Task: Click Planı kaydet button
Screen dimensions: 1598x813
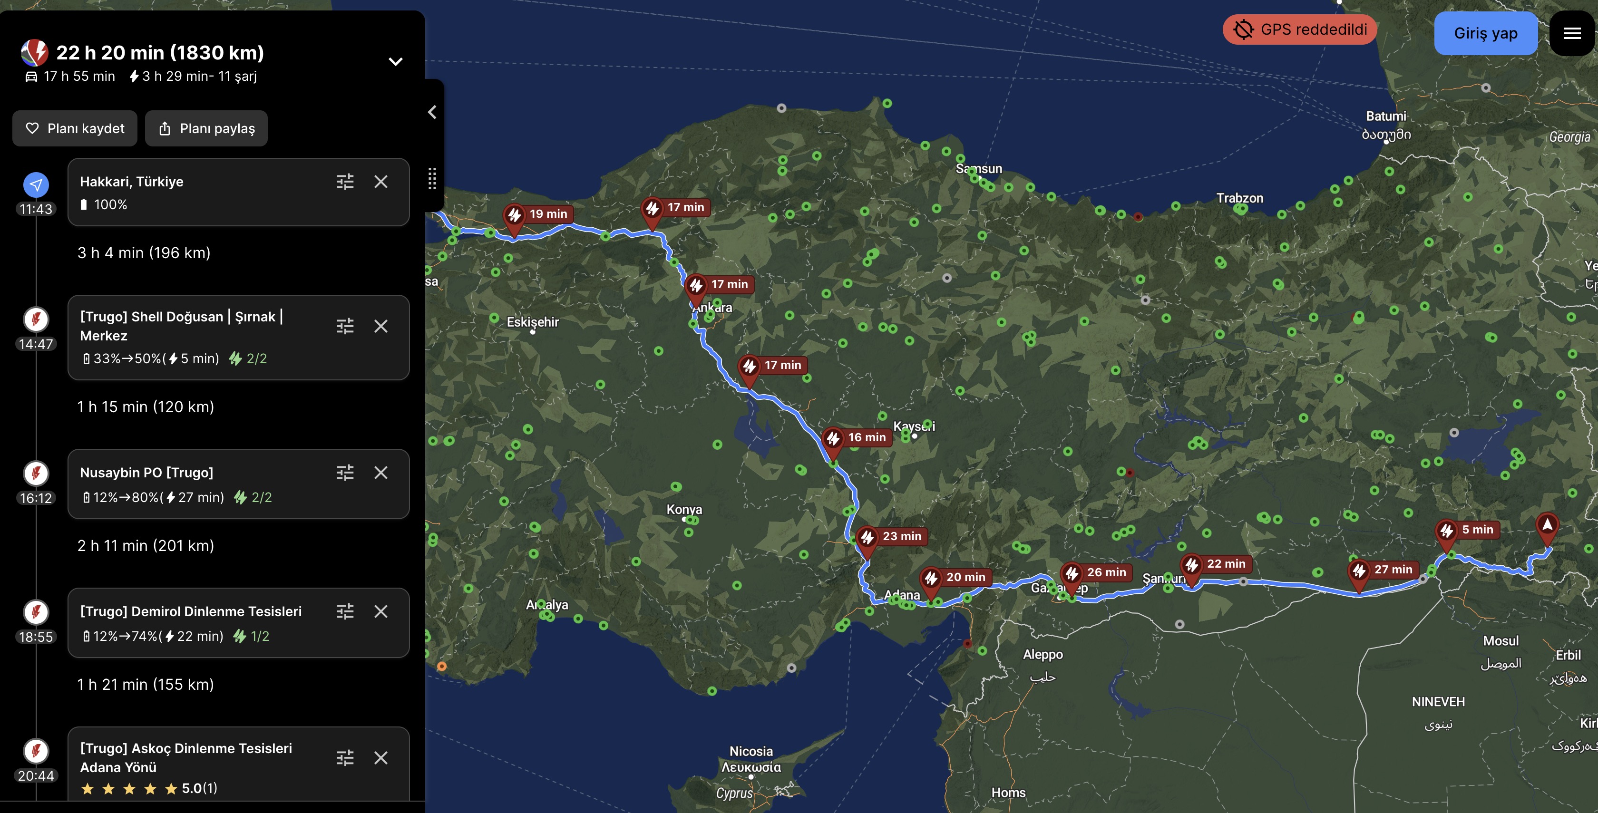Action: 75,128
